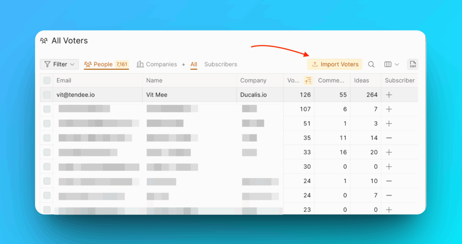Click the search magnifier icon

pos(371,64)
